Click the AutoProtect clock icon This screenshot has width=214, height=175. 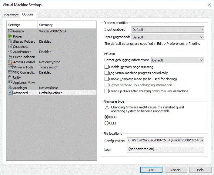coord(10,52)
